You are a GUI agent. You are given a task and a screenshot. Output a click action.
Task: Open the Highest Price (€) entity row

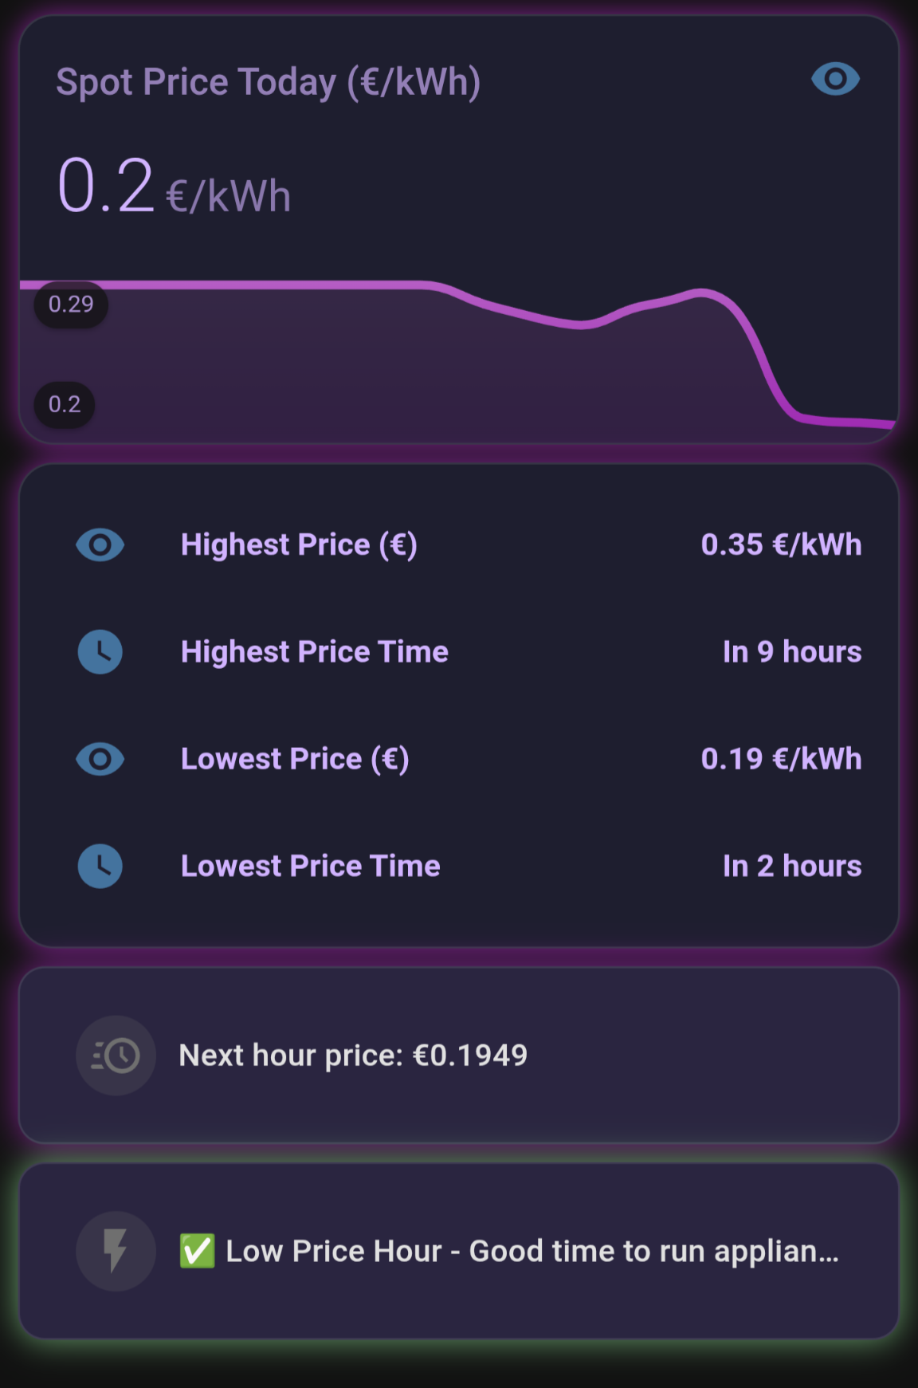(x=459, y=545)
